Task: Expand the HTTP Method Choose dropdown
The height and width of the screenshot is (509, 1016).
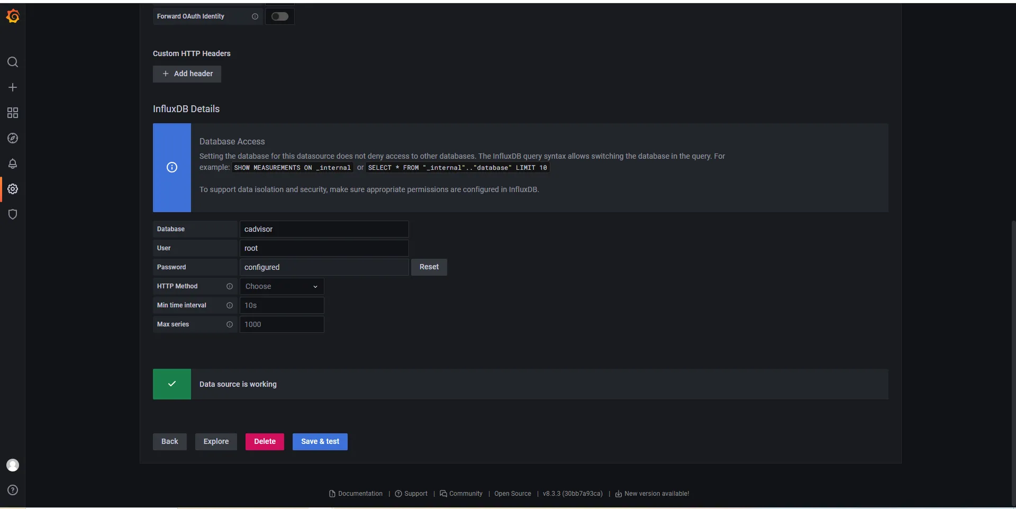Action: click(282, 286)
